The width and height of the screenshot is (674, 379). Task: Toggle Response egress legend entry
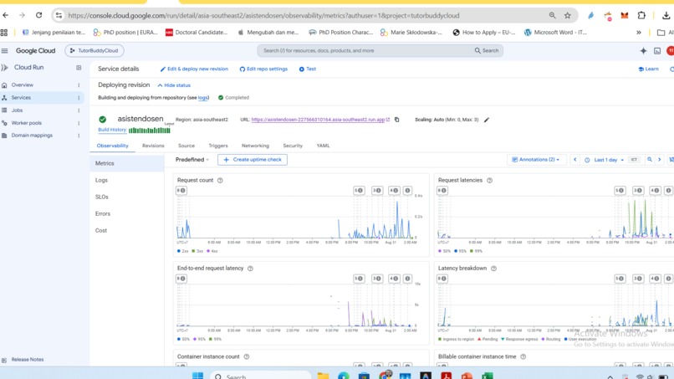point(519,339)
